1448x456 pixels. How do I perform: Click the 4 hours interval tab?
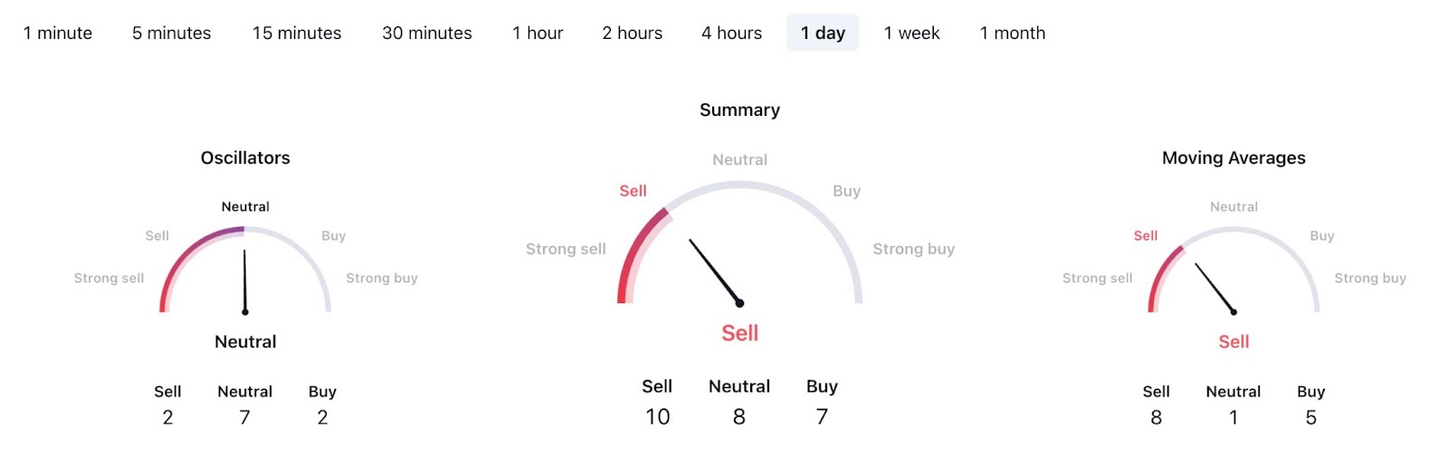click(731, 33)
